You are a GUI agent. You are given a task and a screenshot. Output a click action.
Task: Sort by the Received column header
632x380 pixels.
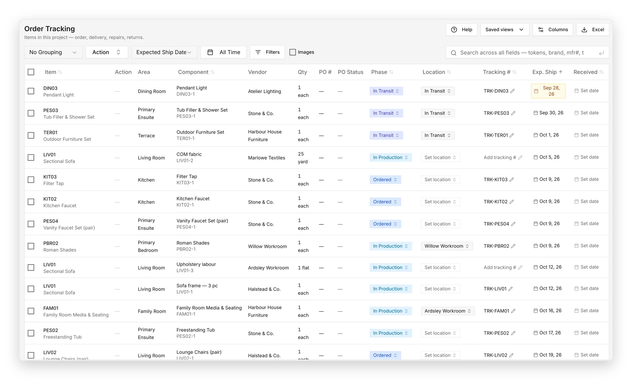[588, 72]
